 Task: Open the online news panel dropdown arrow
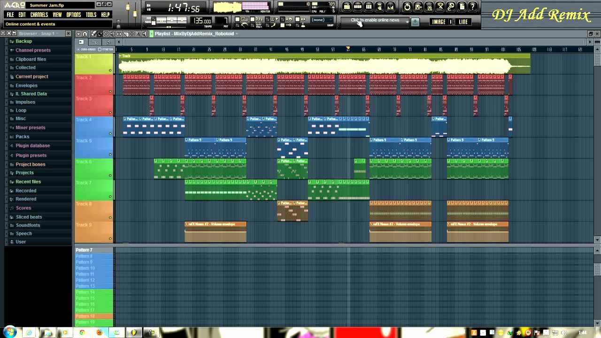click(x=407, y=22)
